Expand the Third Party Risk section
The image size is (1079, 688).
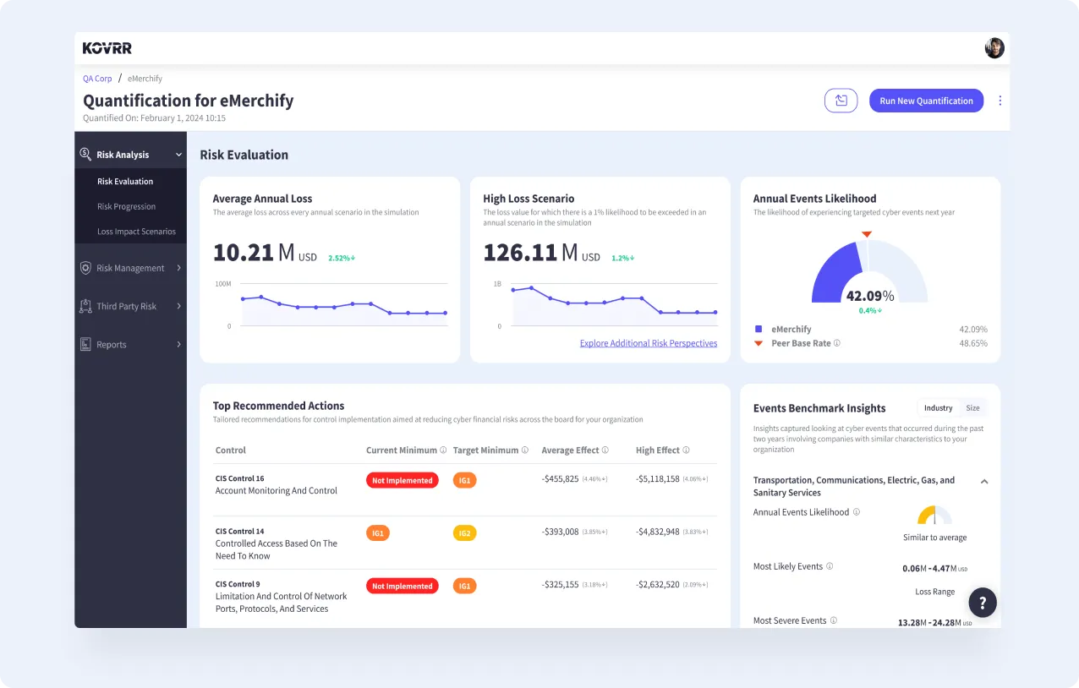coord(178,306)
